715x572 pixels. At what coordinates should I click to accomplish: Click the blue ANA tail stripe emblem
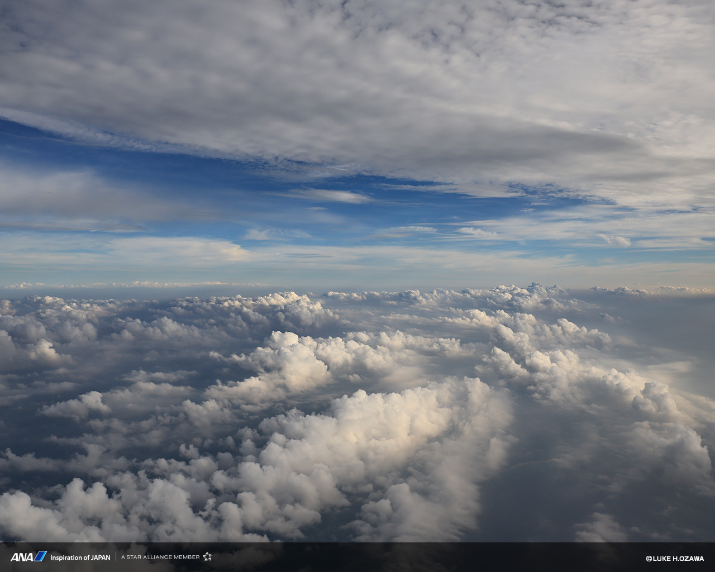point(40,556)
